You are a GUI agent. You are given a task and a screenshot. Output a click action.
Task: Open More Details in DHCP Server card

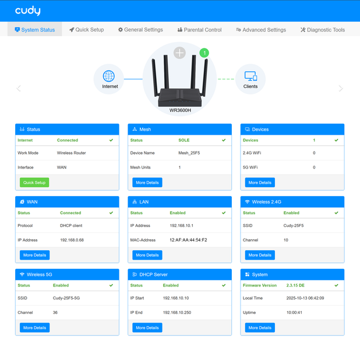click(147, 327)
